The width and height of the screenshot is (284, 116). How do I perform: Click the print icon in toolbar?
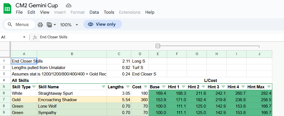click(40, 25)
